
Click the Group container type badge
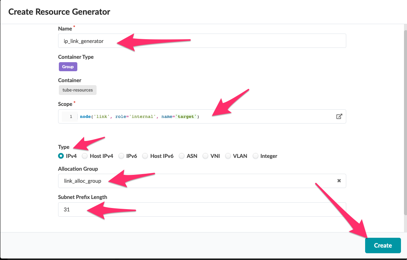click(68, 66)
